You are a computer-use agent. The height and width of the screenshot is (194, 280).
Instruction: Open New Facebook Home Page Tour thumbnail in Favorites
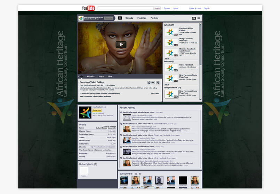click(171, 78)
